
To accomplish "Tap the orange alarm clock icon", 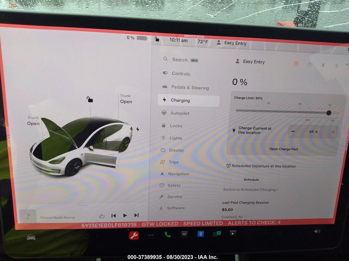I will pos(296,63).
